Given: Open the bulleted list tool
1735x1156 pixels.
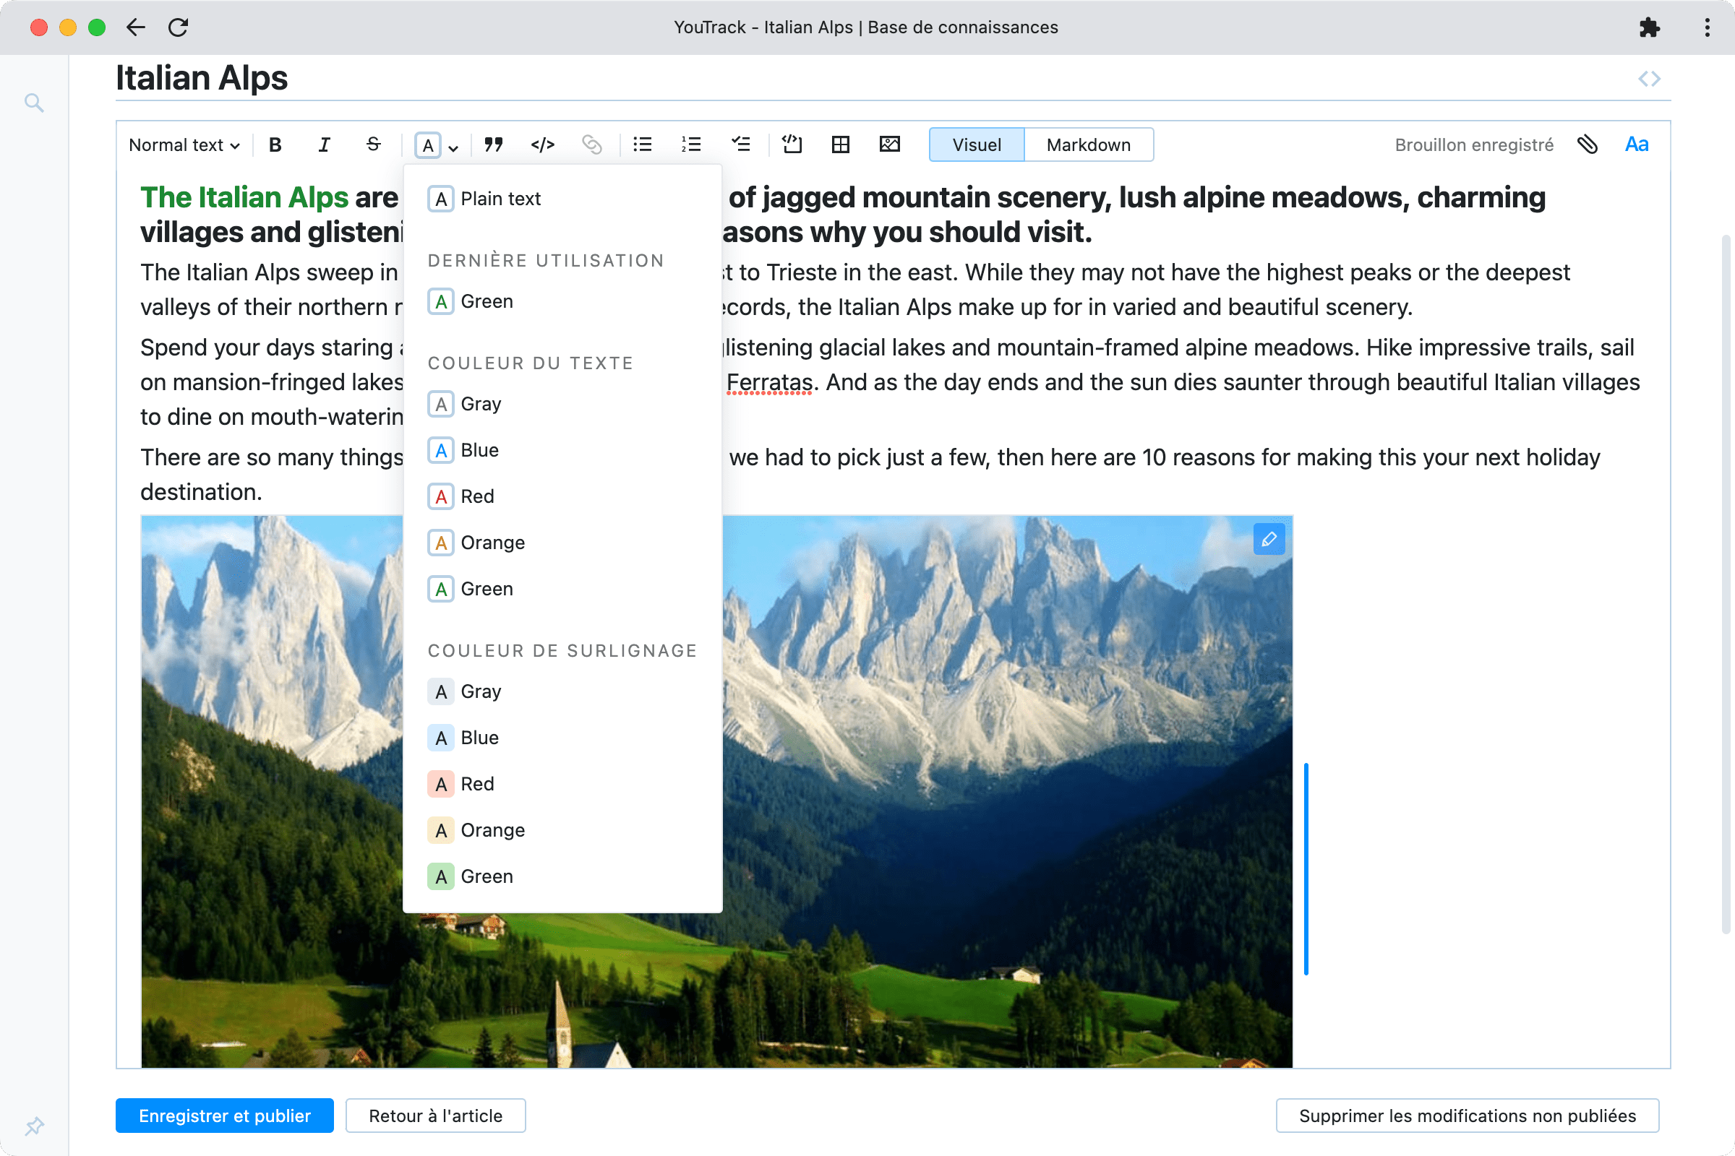Looking at the screenshot, I should click(x=642, y=144).
